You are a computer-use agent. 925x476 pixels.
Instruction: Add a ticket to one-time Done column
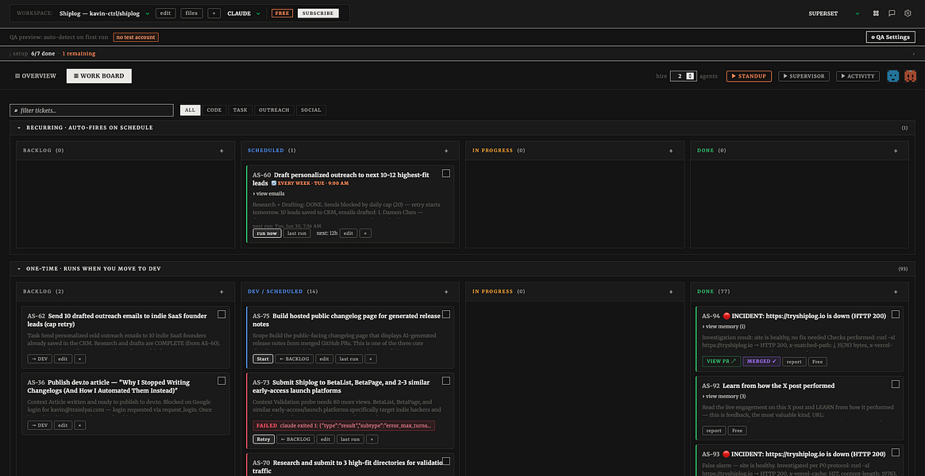coord(896,292)
